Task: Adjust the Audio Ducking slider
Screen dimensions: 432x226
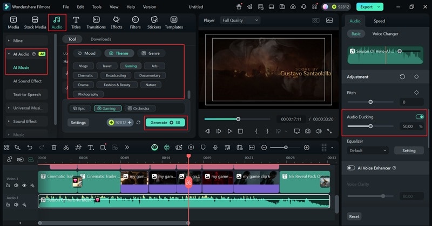Action: [370, 126]
